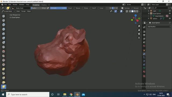Toggle Z axis symmetry

[117, 8]
